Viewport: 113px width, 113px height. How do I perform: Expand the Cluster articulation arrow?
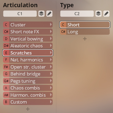point(51,25)
